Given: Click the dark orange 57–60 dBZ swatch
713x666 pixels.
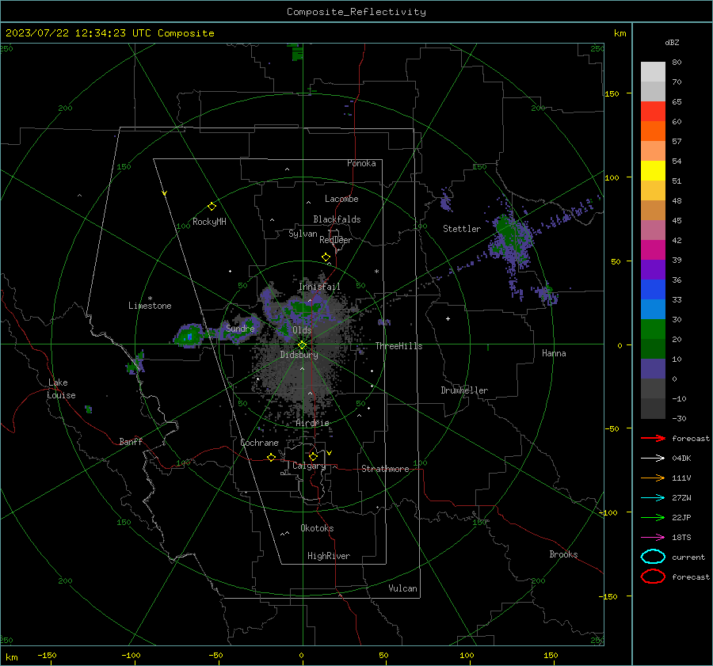Looking at the screenshot, I should click(x=653, y=131).
